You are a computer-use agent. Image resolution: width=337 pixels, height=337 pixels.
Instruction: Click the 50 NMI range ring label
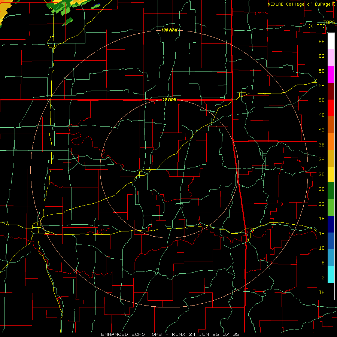tap(169, 99)
